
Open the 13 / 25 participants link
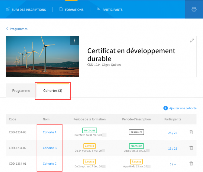[x=173, y=149]
